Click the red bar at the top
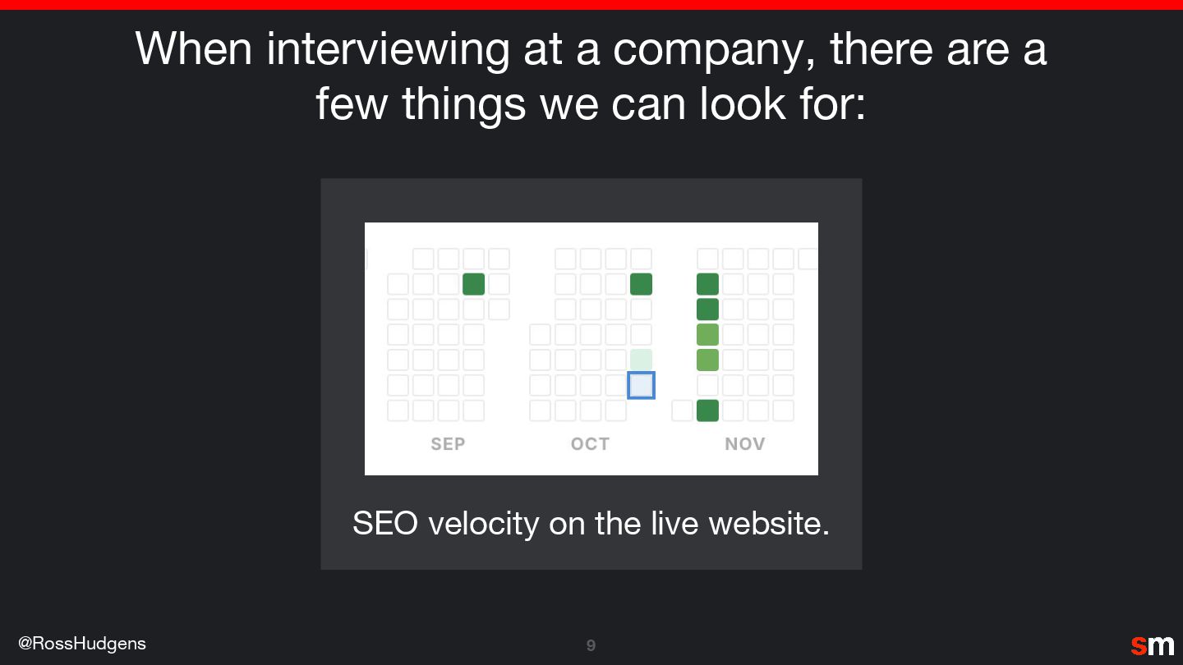 pos(591,5)
